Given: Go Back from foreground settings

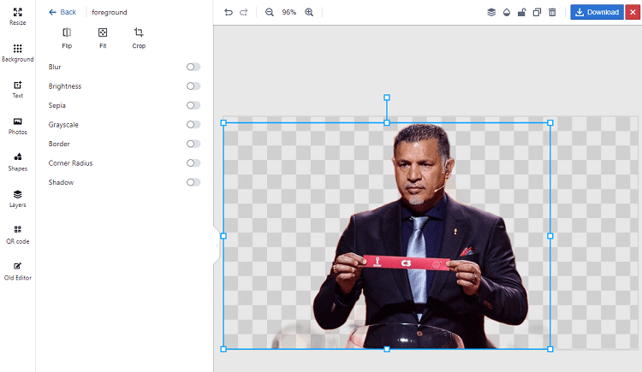Looking at the screenshot, I should [62, 12].
